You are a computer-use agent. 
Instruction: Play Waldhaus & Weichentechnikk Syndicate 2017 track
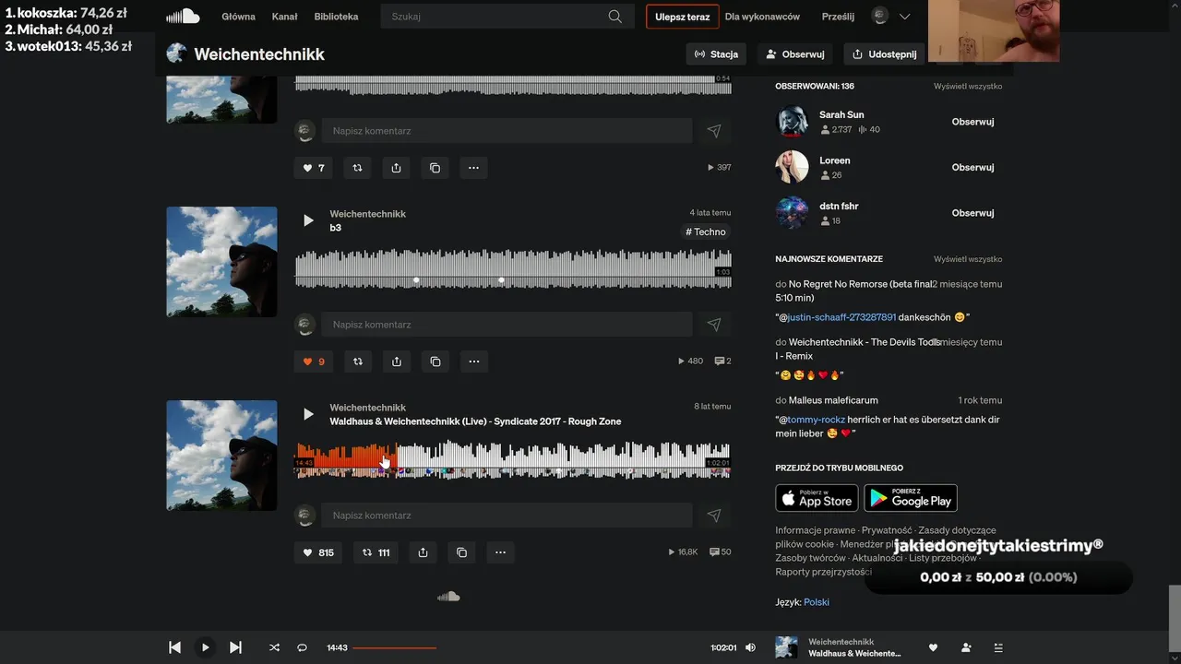coord(308,414)
